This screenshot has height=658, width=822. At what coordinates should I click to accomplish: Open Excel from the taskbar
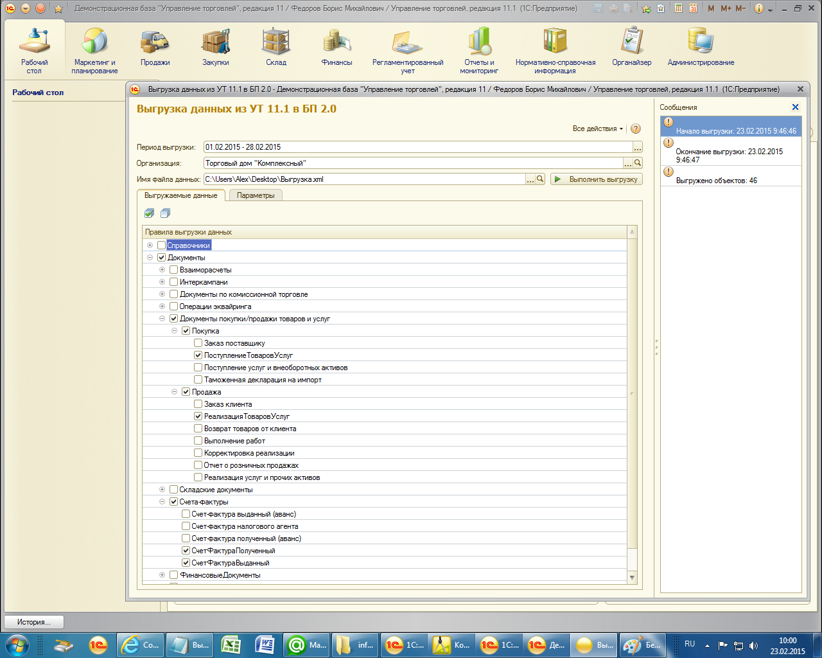tap(231, 645)
